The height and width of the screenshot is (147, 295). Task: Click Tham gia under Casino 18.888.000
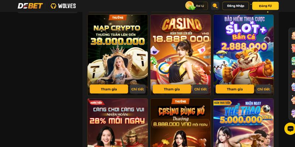coord(172,89)
